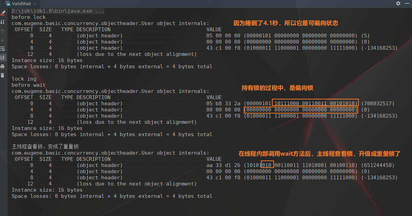Viewport: 412px width, 216px height.
Task: Click the decimal value '(5)'
Action: pyautogui.click(x=366, y=36)
